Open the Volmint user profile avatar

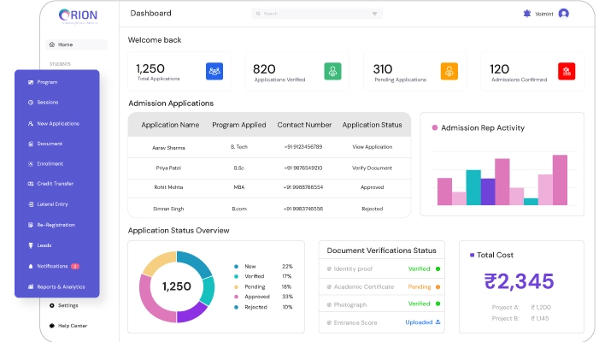click(x=563, y=14)
